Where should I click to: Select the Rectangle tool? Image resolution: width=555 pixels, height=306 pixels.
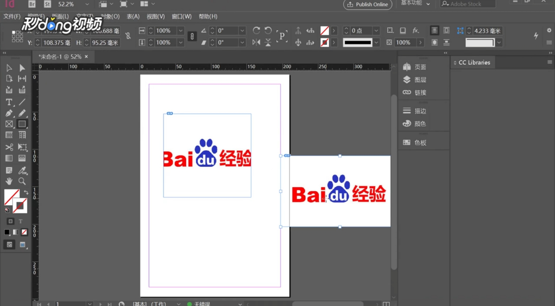coord(22,124)
